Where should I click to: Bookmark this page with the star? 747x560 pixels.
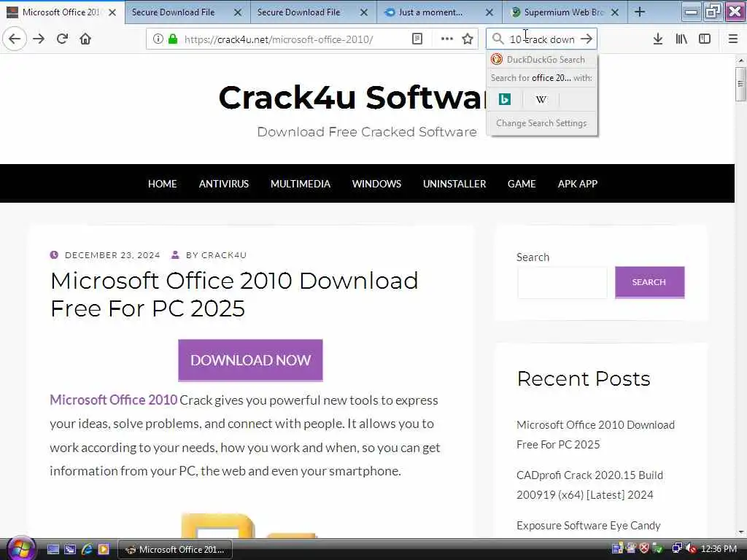point(468,39)
